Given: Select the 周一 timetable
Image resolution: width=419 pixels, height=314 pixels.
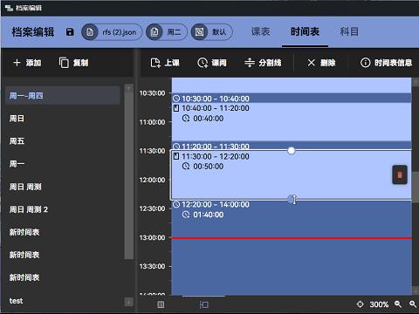Looking at the screenshot, I should 63,164.
